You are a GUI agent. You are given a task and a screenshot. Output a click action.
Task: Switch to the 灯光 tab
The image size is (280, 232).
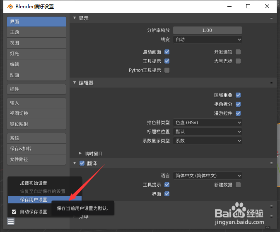36,54
